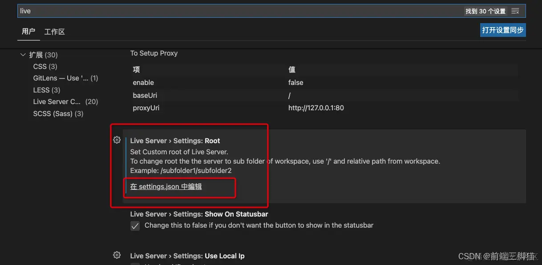Click the 'baseUri' row label

pos(145,96)
